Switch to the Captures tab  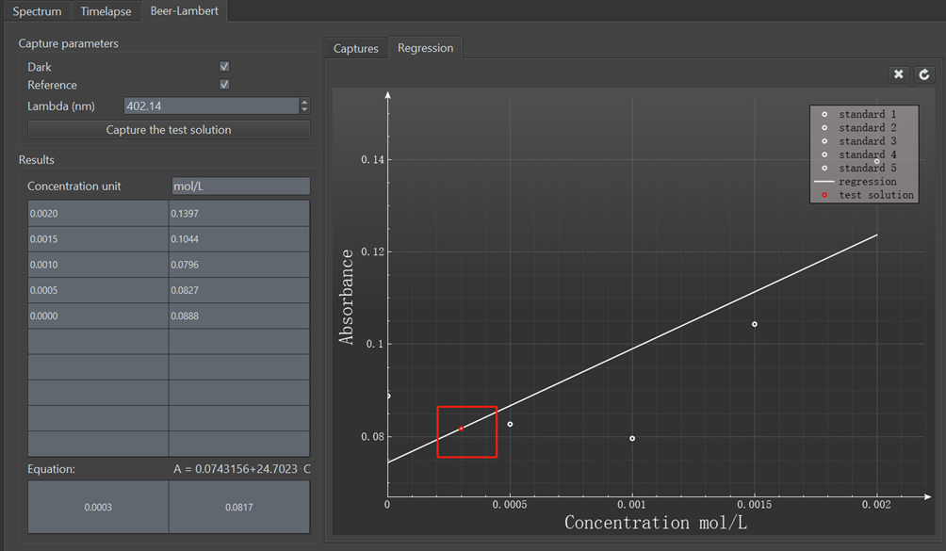[x=356, y=48]
